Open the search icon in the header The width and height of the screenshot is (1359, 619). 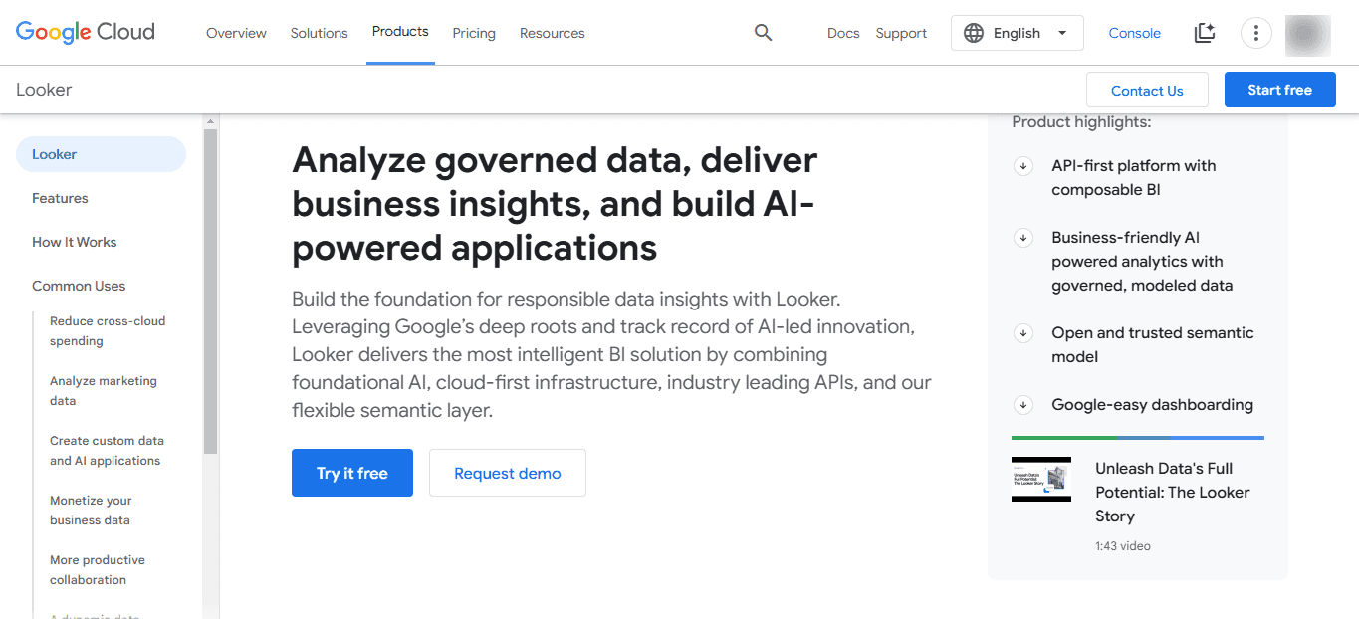pos(763,32)
